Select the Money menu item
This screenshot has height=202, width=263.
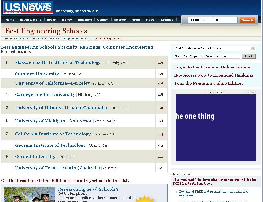(x=67, y=20)
